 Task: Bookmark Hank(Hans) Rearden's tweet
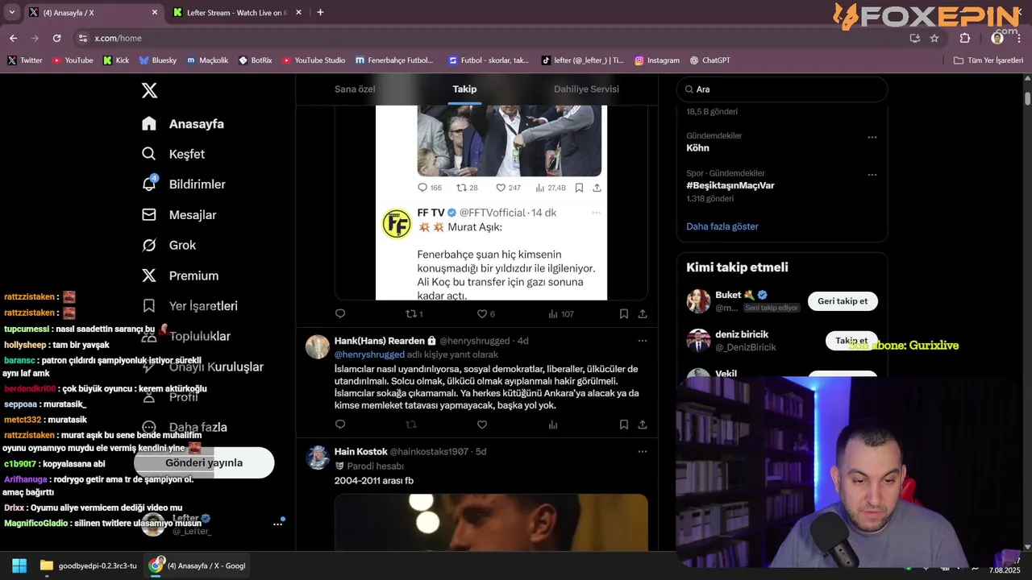[x=624, y=425]
